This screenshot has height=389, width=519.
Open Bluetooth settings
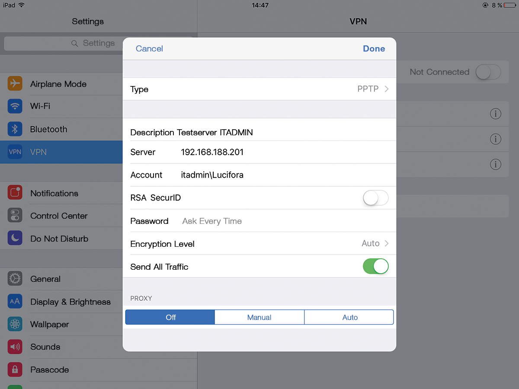point(48,129)
